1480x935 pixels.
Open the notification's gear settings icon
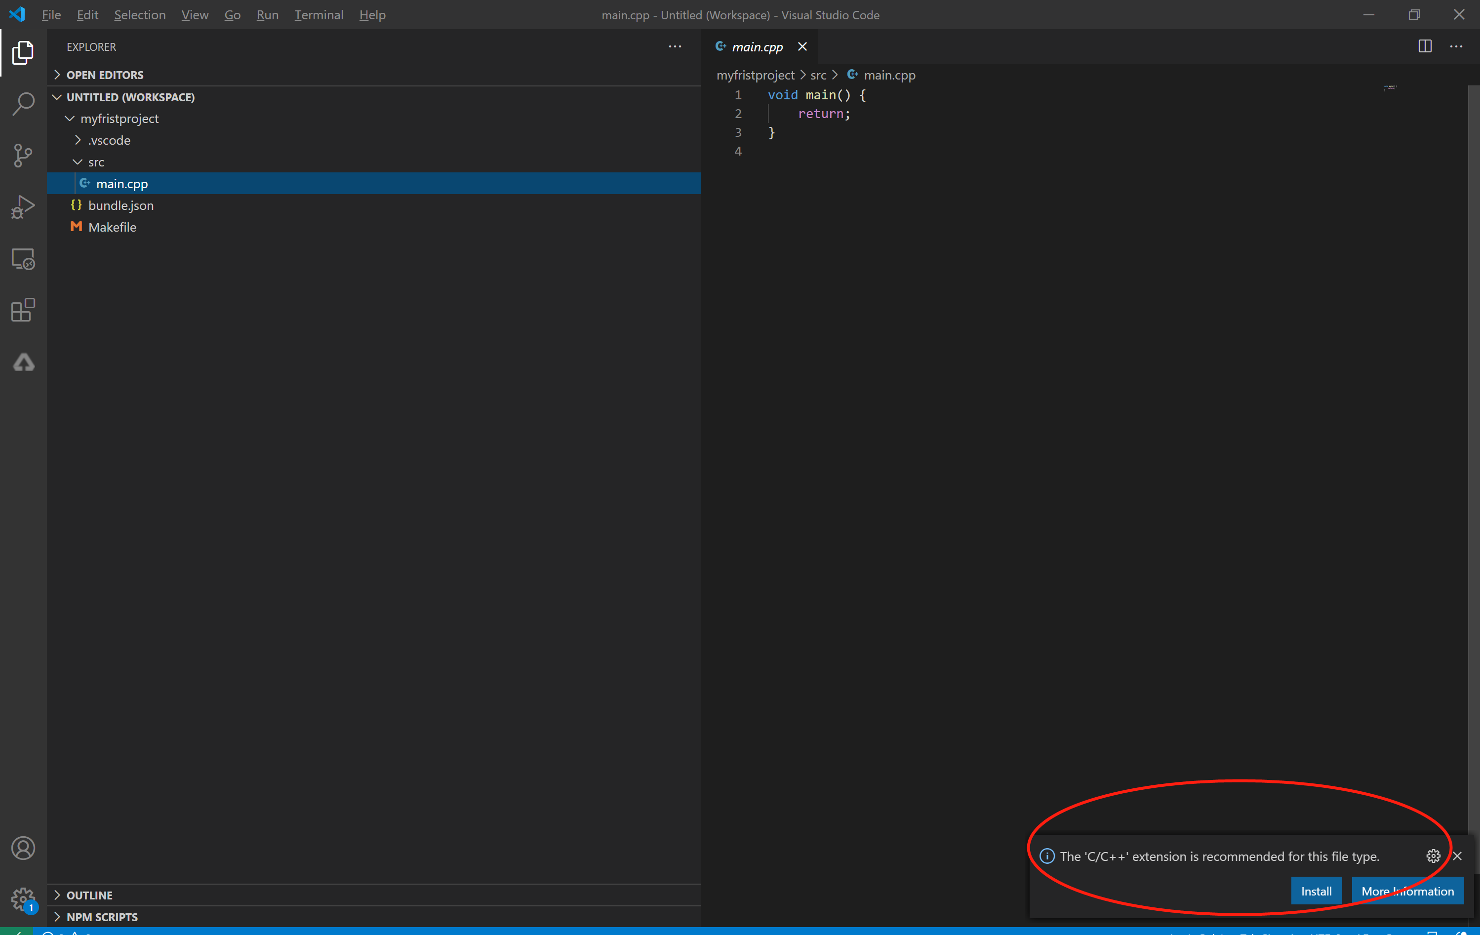click(1433, 855)
